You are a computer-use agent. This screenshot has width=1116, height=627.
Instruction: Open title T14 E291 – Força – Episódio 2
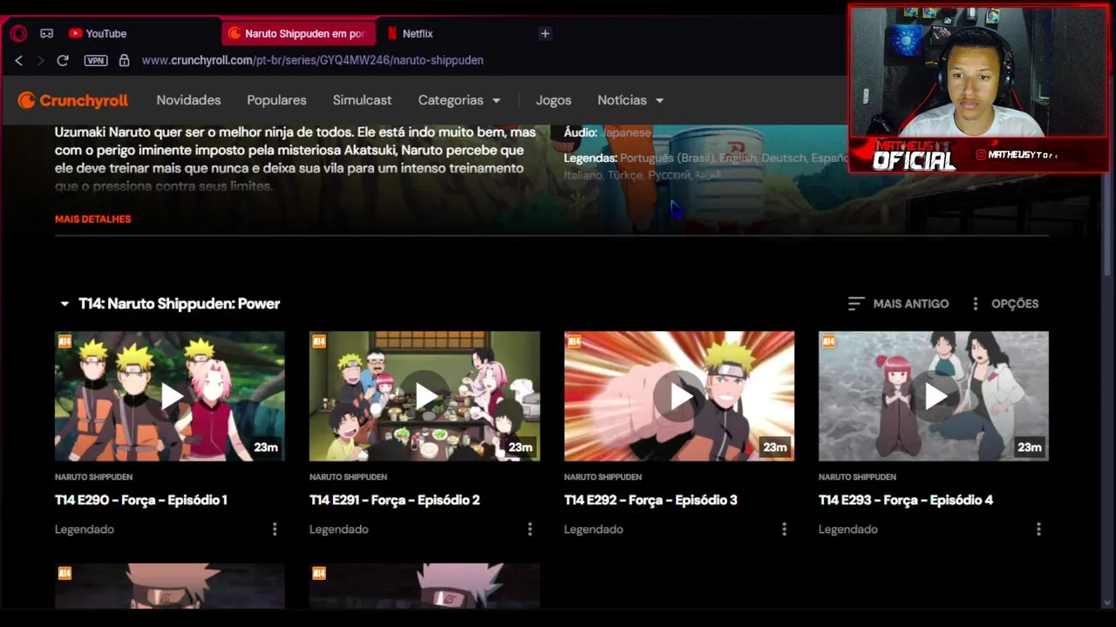[x=395, y=500]
